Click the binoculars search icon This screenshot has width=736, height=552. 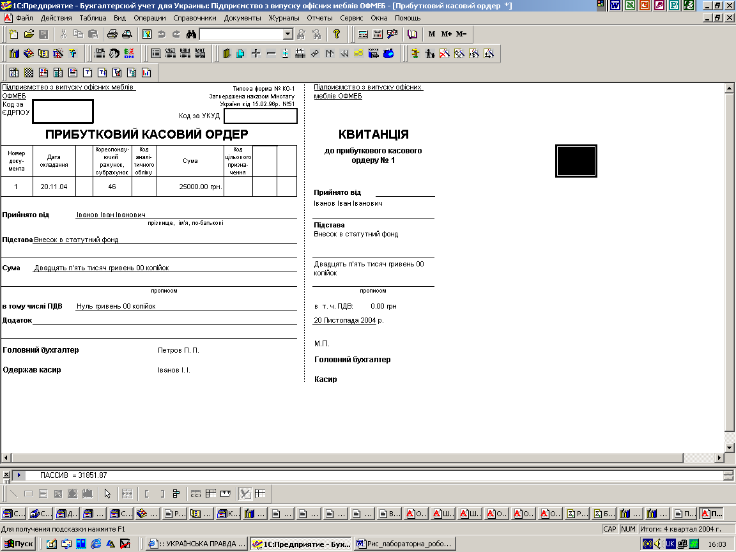[x=191, y=34]
